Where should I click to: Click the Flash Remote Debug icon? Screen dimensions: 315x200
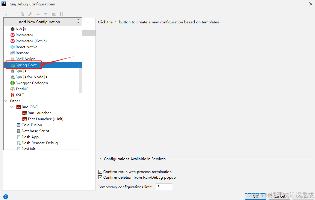[19, 143]
